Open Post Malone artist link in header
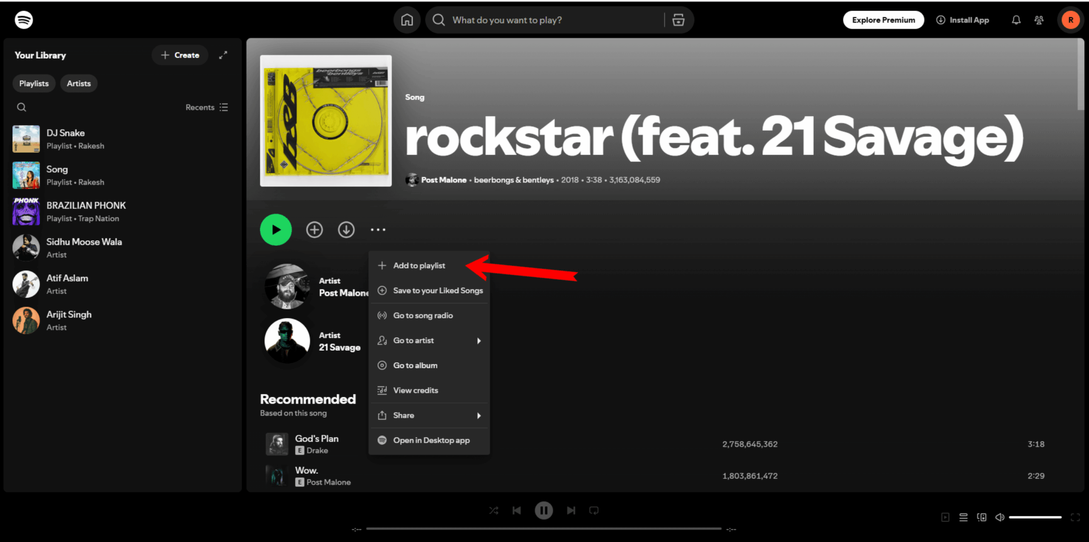Image resolution: width=1089 pixels, height=542 pixels. click(x=444, y=180)
